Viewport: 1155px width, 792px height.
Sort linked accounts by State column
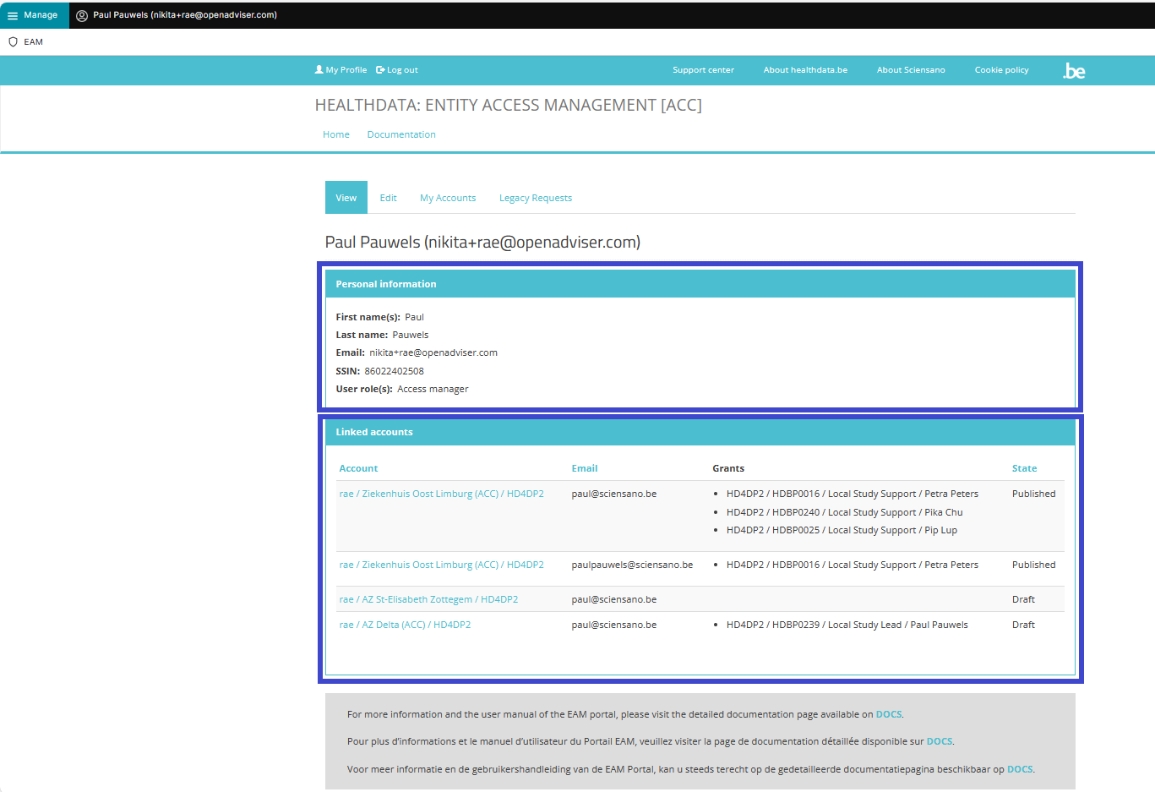point(1024,468)
